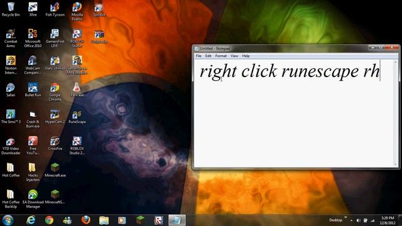Minimize the Notepad window
402x226 pixels.
click(x=373, y=48)
